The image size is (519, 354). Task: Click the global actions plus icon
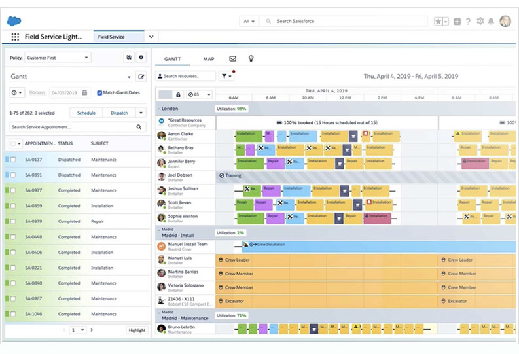pyautogui.click(x=457, y=22)
